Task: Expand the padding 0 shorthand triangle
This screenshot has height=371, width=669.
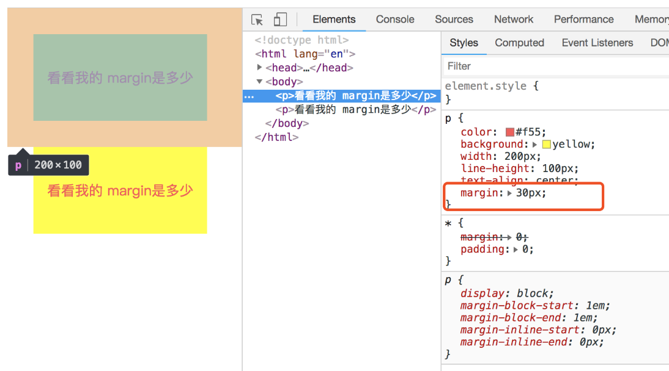Action: coord(516,249)
